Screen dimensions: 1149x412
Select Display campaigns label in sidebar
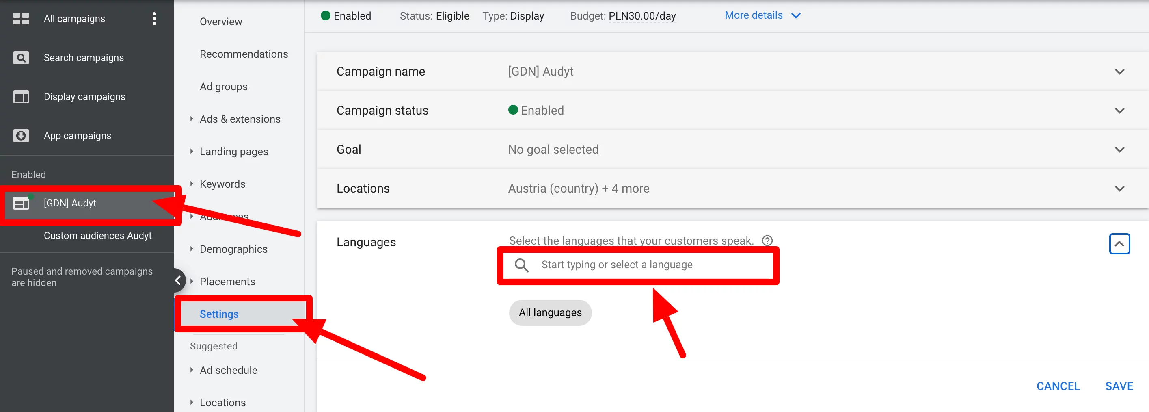pyautogui.click(x=84, y=97)
